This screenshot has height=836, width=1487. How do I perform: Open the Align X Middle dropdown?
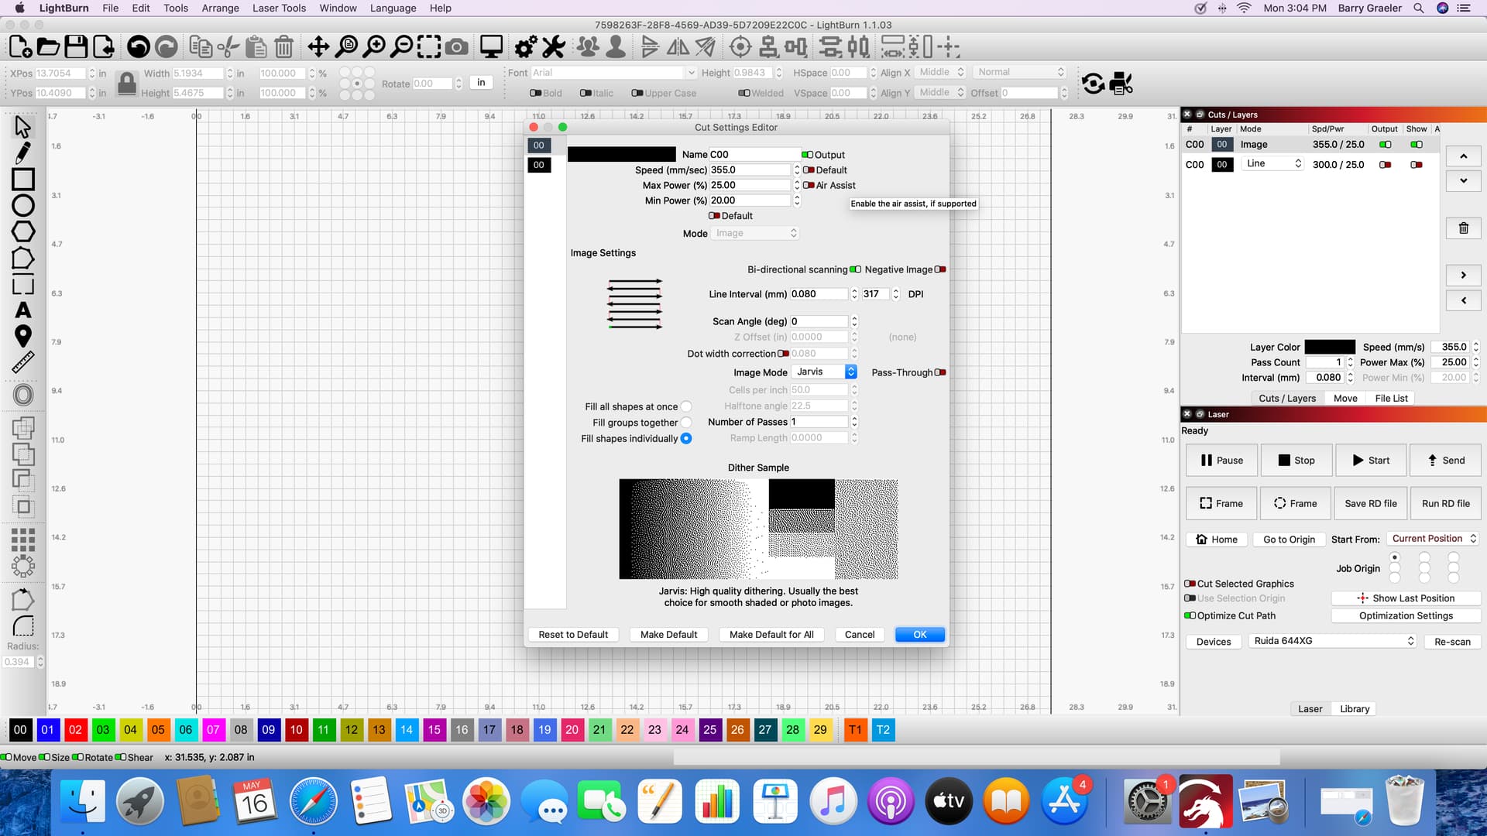click(940, 72)
